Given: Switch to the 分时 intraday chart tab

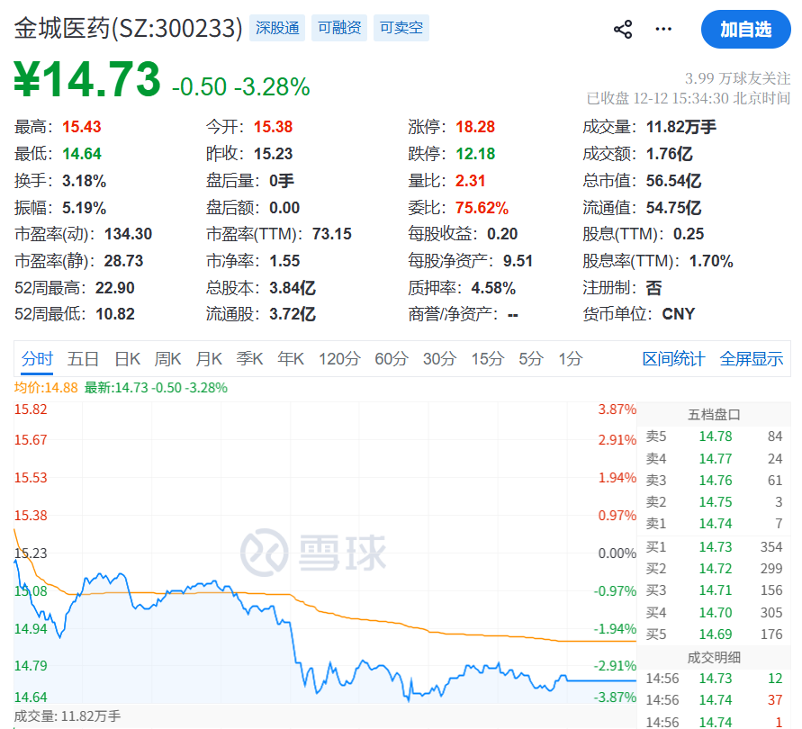Looking at the screenshot, I should pos(37,358).
